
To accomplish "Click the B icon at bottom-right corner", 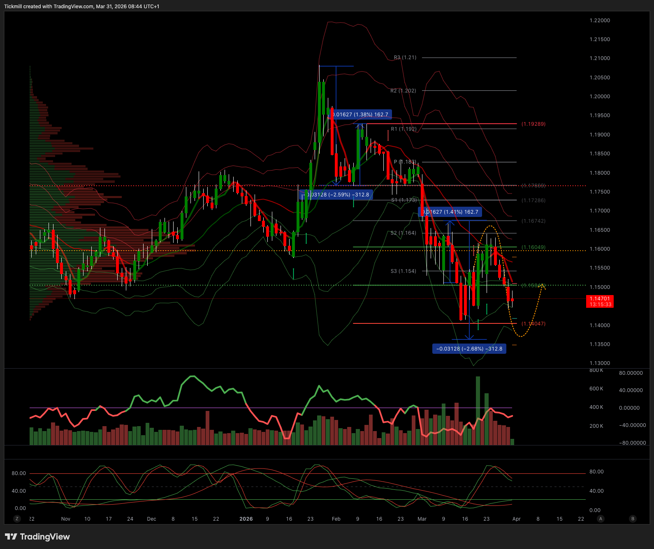I will (633, 519).
